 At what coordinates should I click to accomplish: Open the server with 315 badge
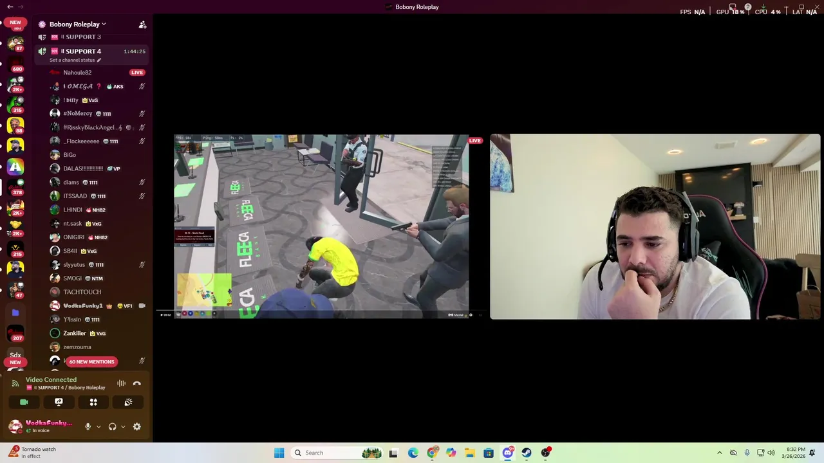(x=15, y=104)
